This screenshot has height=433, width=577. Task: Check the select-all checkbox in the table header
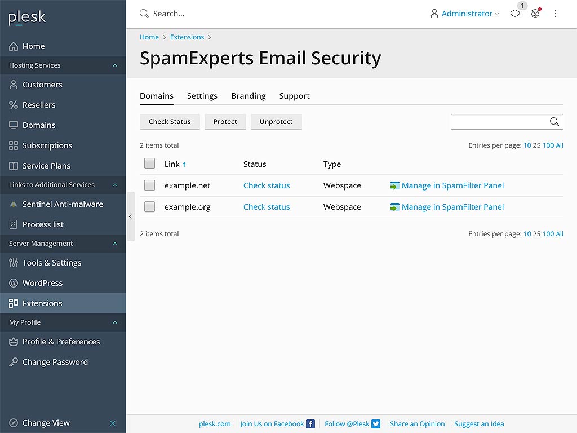click(149, 164)
